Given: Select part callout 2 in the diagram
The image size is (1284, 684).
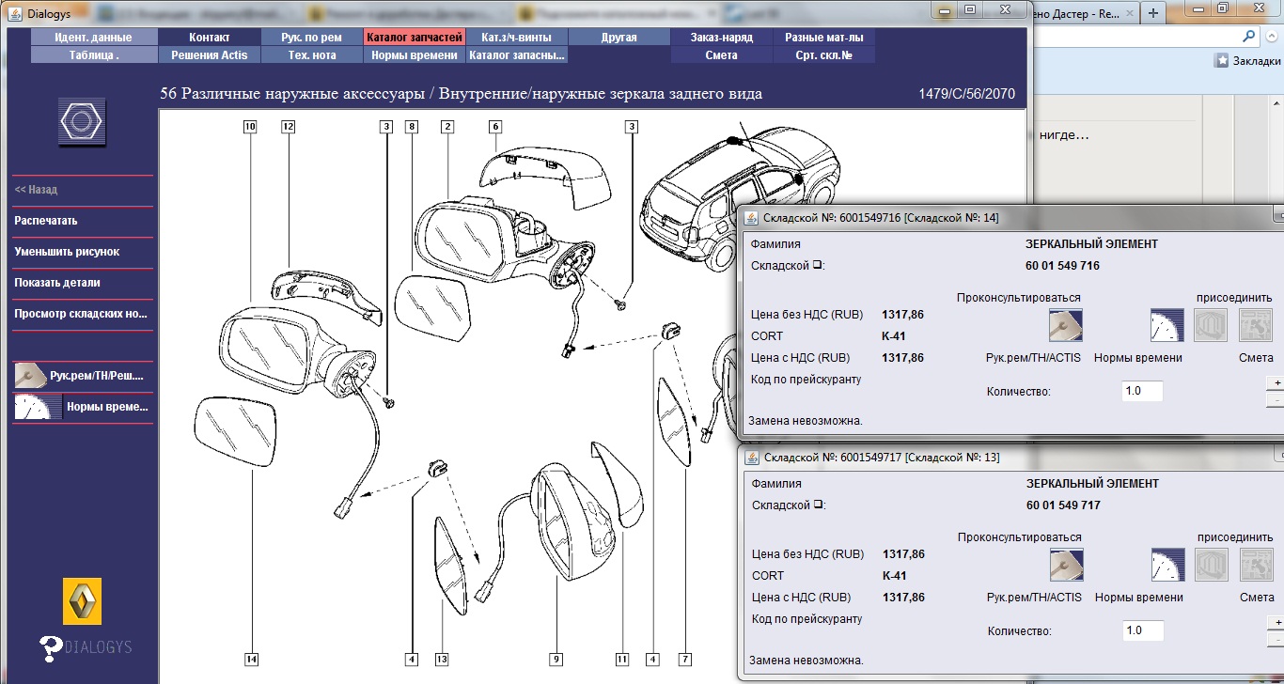Looking at the screenshot, I should [x=447, y=126].
